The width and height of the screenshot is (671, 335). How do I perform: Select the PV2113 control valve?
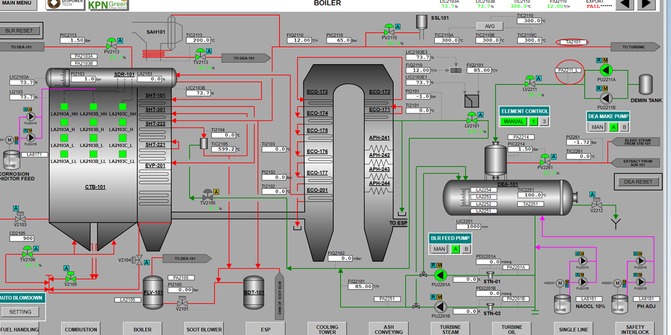click(x=112, y=46)
